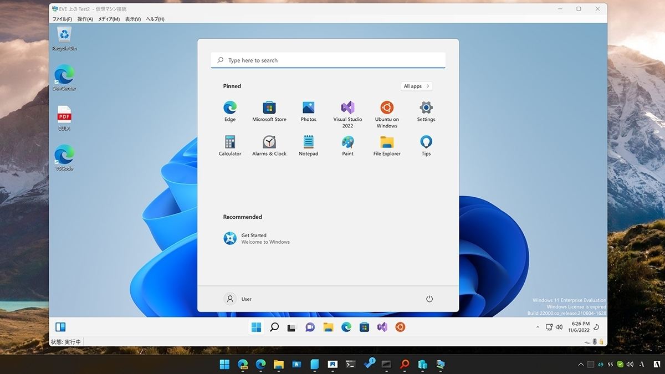The width and height of the screenshot is (665, 374).
Task: Open Search on the VM taskbar
Action: (274, 327)
